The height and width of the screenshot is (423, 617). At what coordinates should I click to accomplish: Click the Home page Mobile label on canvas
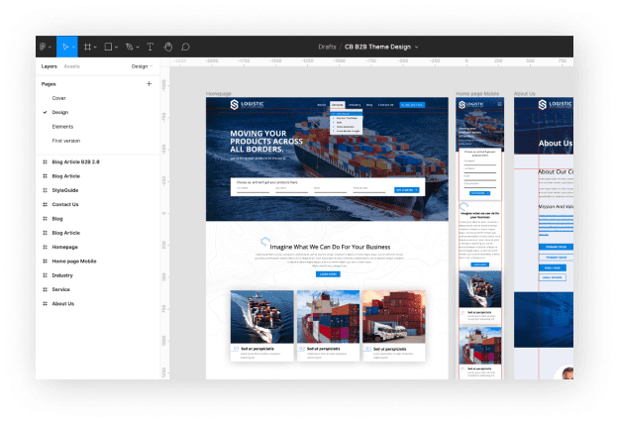click(477, 94)
